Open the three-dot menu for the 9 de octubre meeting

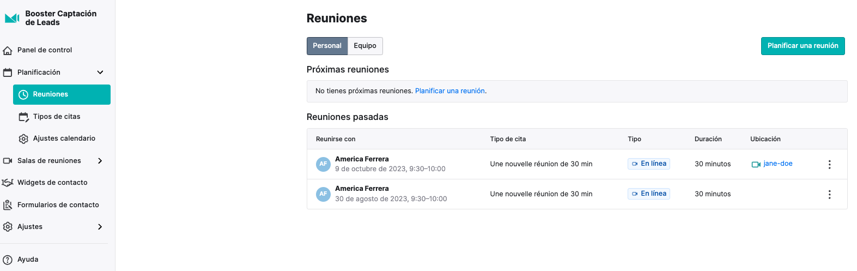pyautogui.click(x=829, y=164)
